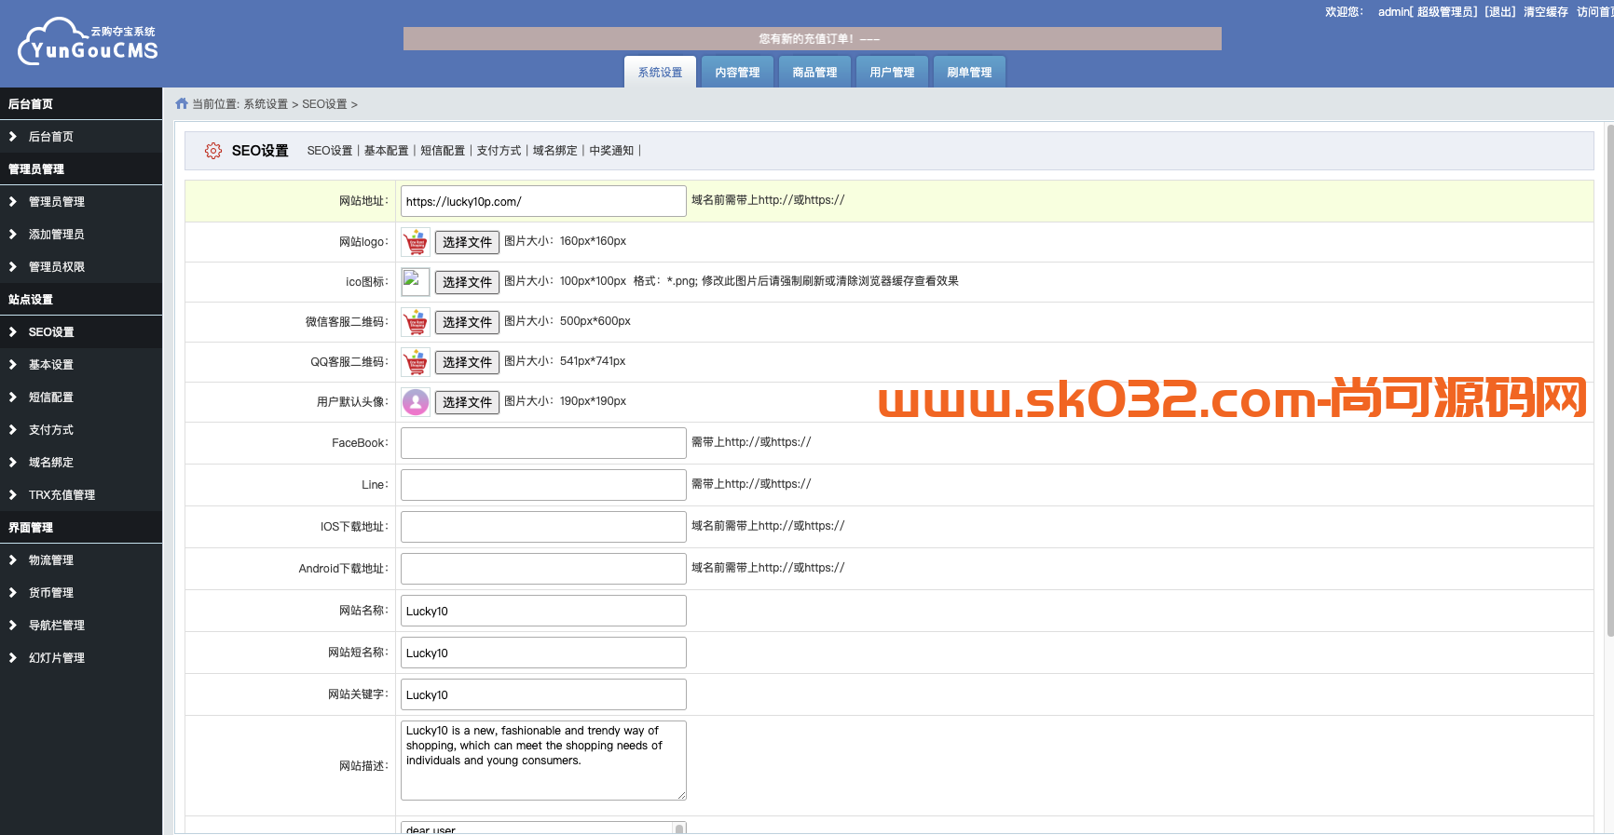1614x835 pixels.
Task: Click 域名绑定 sub-navigation link
Action: pyautogui.click(x=555, y=151)
